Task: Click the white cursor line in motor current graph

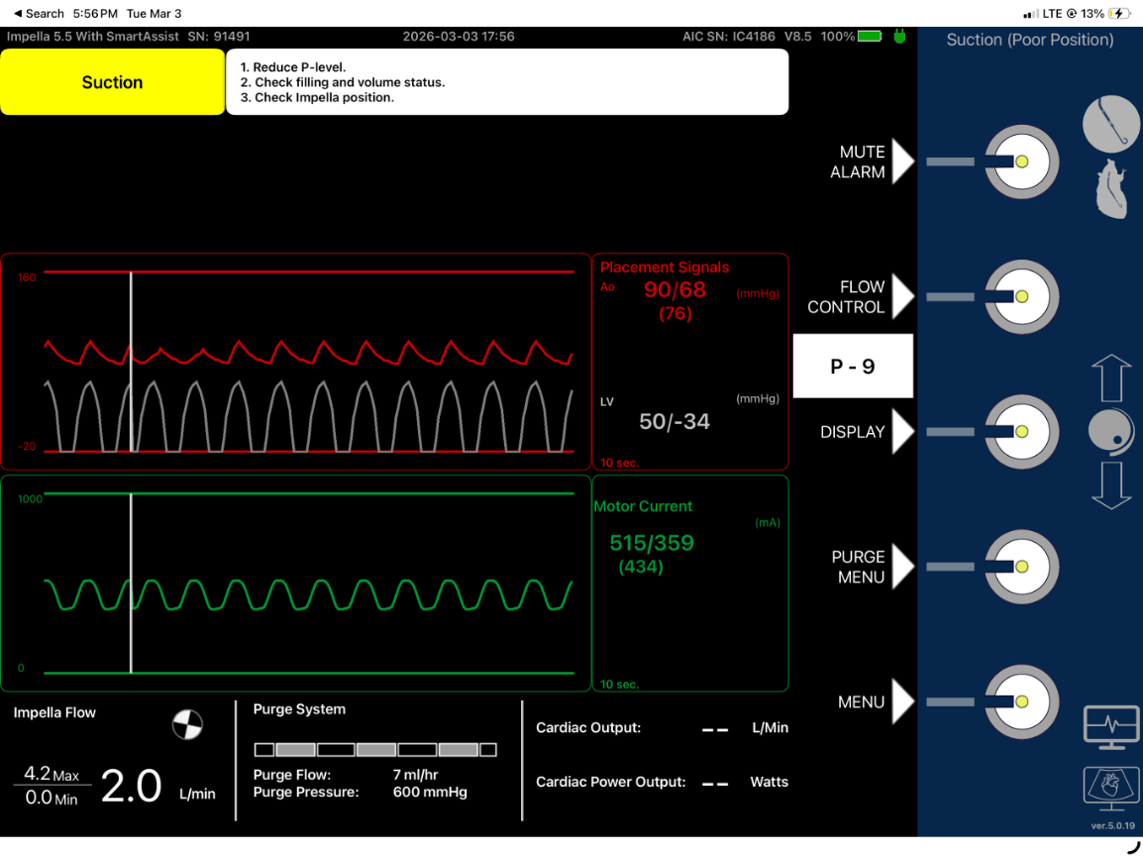Action: [131, 584]
